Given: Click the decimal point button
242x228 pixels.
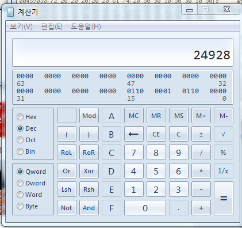Looking at the screenshot, I should tap(179, 208).
